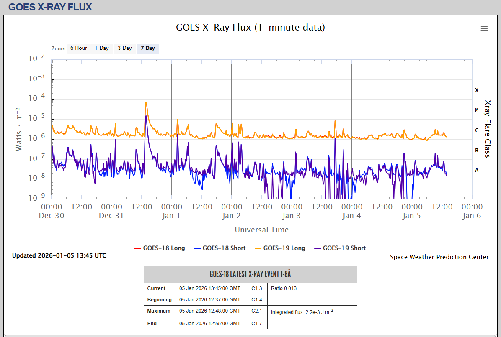Set chart zoom to 3 Day
This screenshot has height=337, width=501.
click(x=124, y=48)
